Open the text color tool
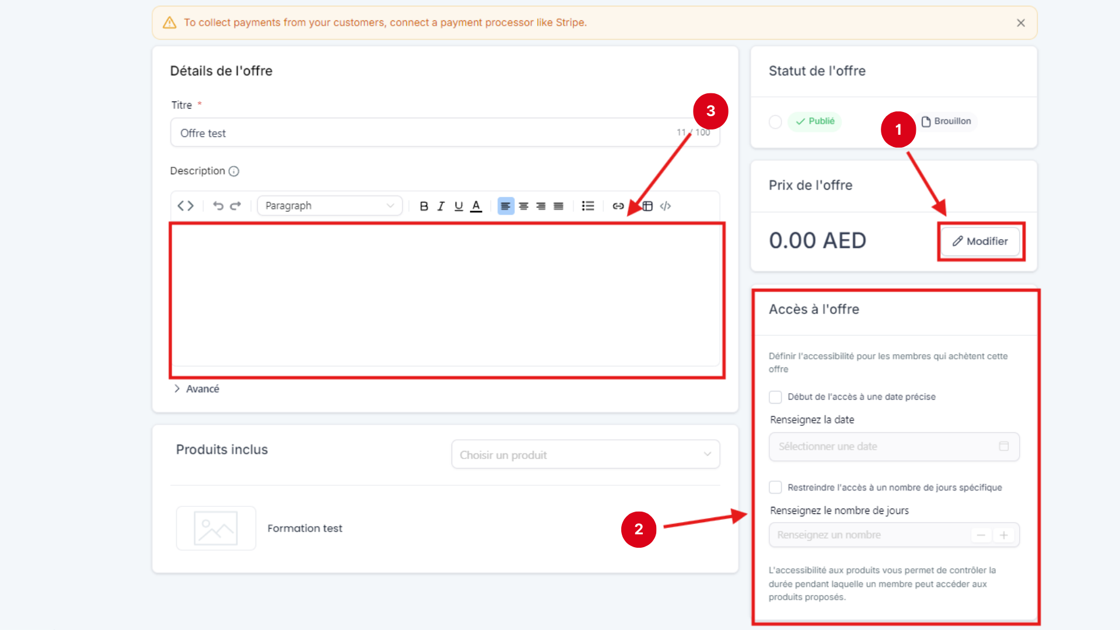Screen dimensions: 1120x630 click(476, 206)
